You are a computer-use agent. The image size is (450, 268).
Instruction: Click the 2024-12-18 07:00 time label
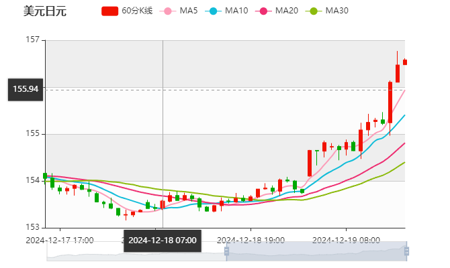(162, 240)
